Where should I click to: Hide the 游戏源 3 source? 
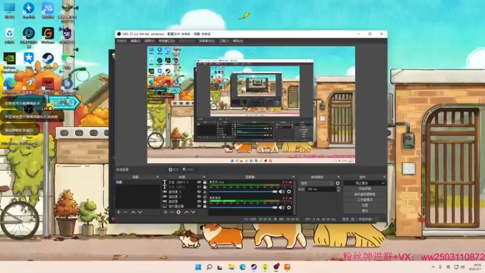click(199, 192)
